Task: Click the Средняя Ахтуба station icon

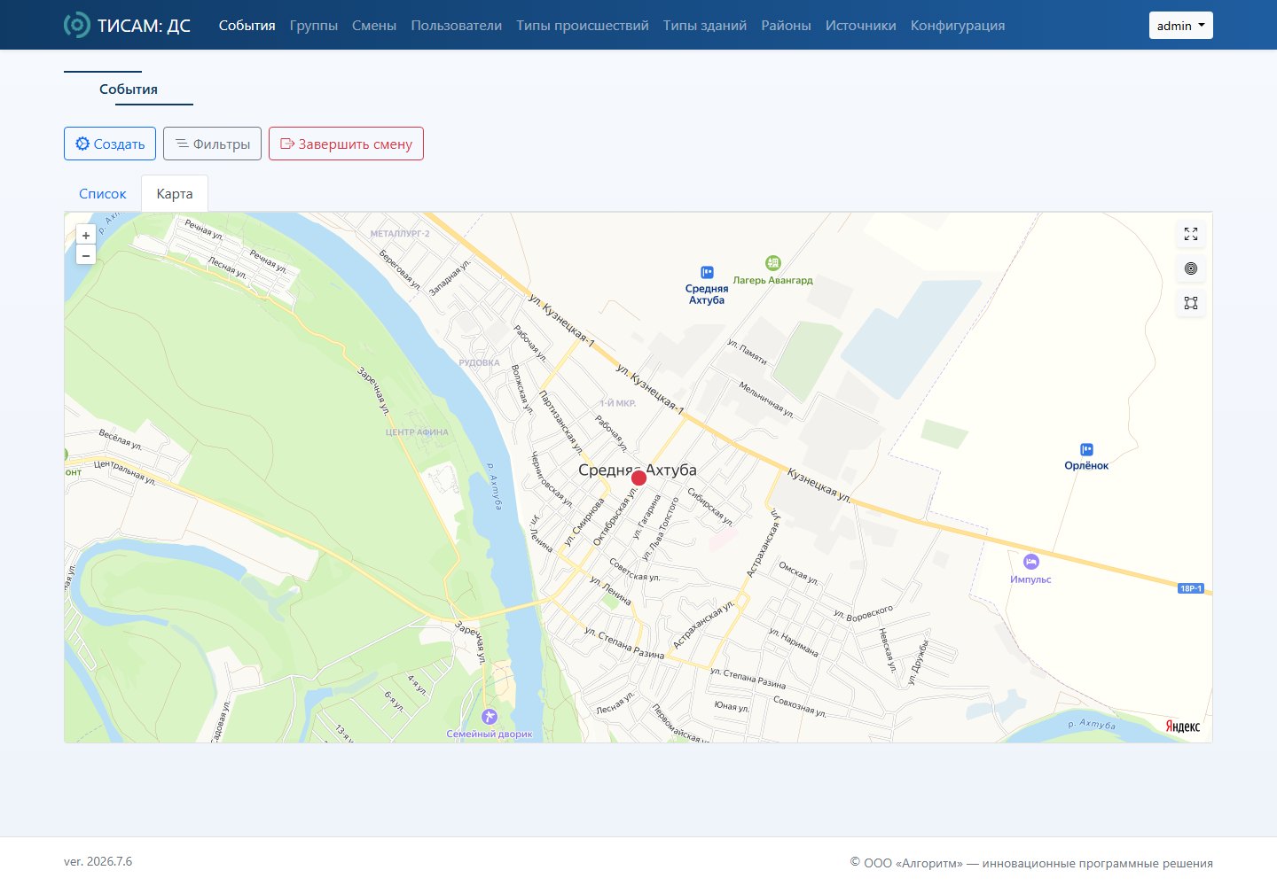Action: (707, 272)
